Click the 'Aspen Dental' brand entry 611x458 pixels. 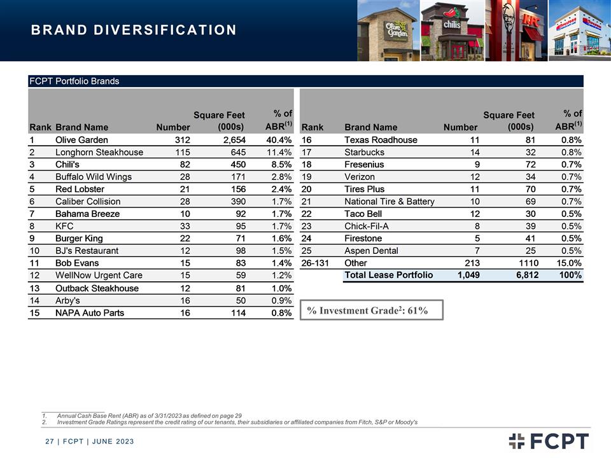click(x=371, y=251)
